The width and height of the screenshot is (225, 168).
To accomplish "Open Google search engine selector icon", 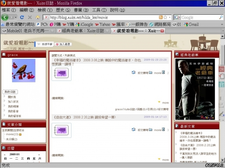I will [x=177, y=17].
